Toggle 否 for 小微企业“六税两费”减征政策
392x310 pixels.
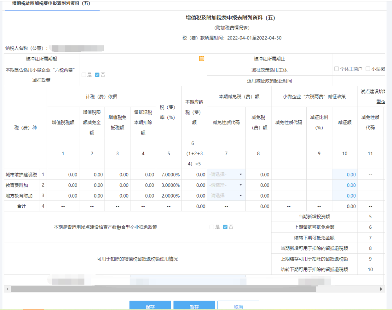[97, 75]
